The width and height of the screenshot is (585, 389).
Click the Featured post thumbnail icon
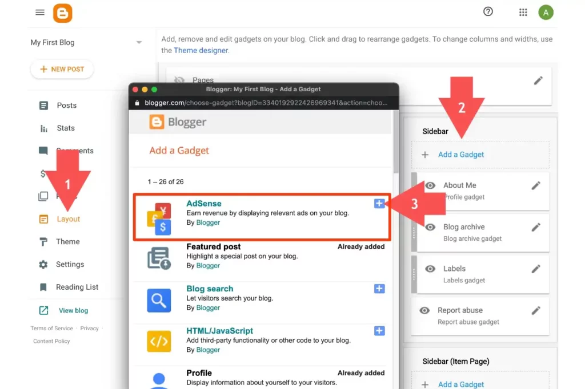159,258
